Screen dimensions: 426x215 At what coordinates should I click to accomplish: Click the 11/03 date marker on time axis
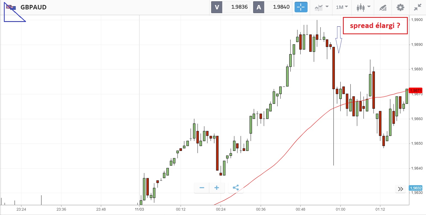pyautogui.click(x=139, y=209)
